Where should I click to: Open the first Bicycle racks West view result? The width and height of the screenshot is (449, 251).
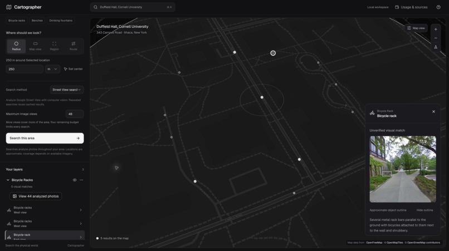[45, 210]
